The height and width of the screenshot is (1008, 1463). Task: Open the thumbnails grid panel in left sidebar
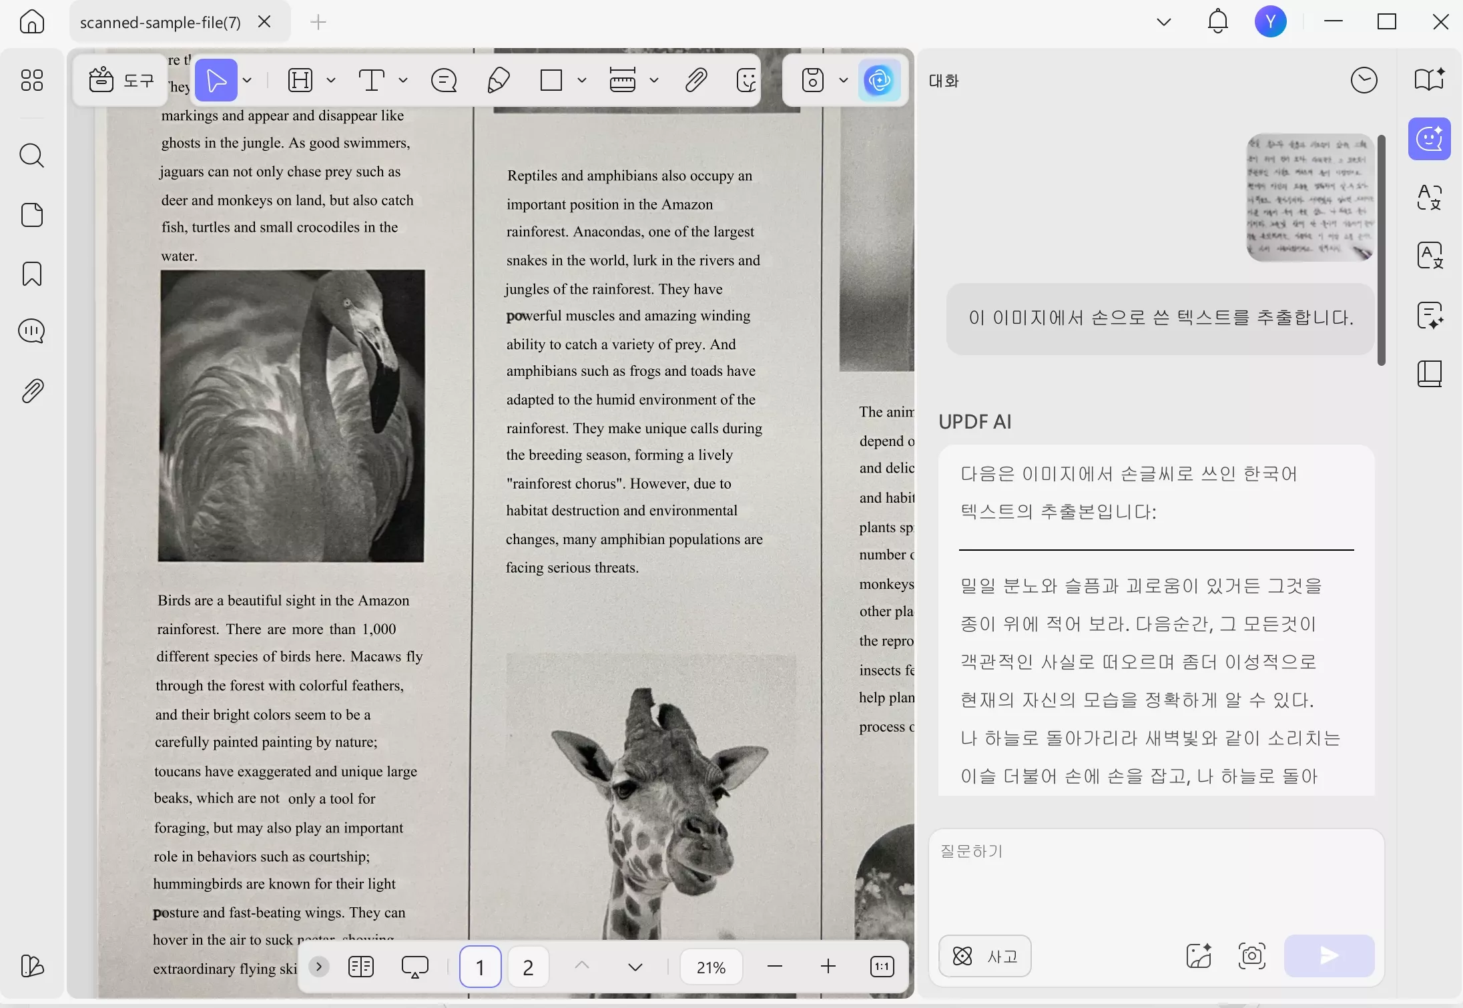[x=31, y=80]
